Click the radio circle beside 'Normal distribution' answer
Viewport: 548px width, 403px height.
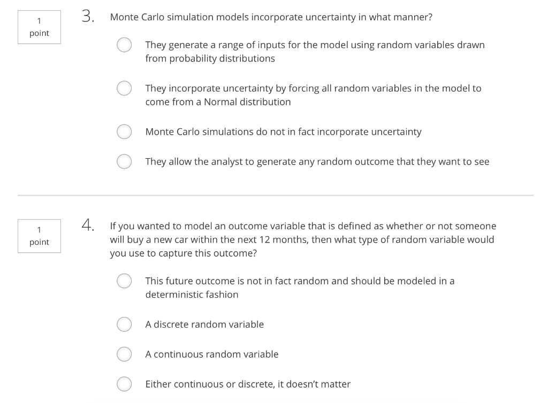[x=124, y=88]
